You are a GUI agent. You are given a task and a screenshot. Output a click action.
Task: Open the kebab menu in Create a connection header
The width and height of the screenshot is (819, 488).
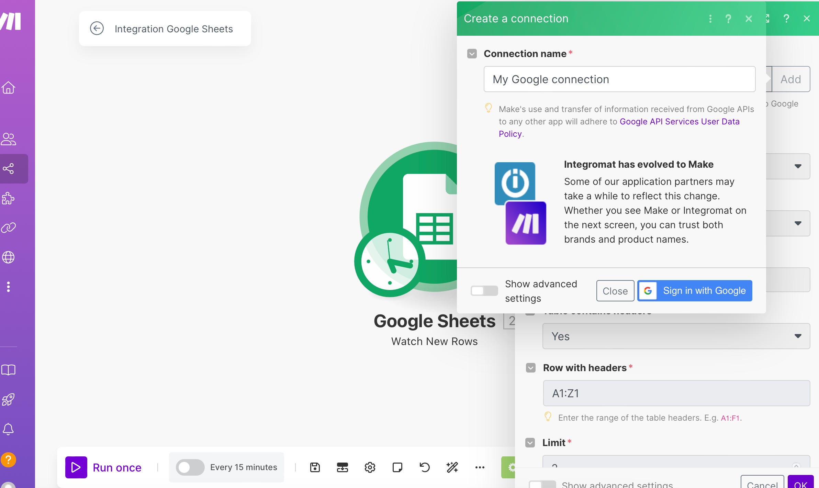pyautogui.click(x=710, y=19)
